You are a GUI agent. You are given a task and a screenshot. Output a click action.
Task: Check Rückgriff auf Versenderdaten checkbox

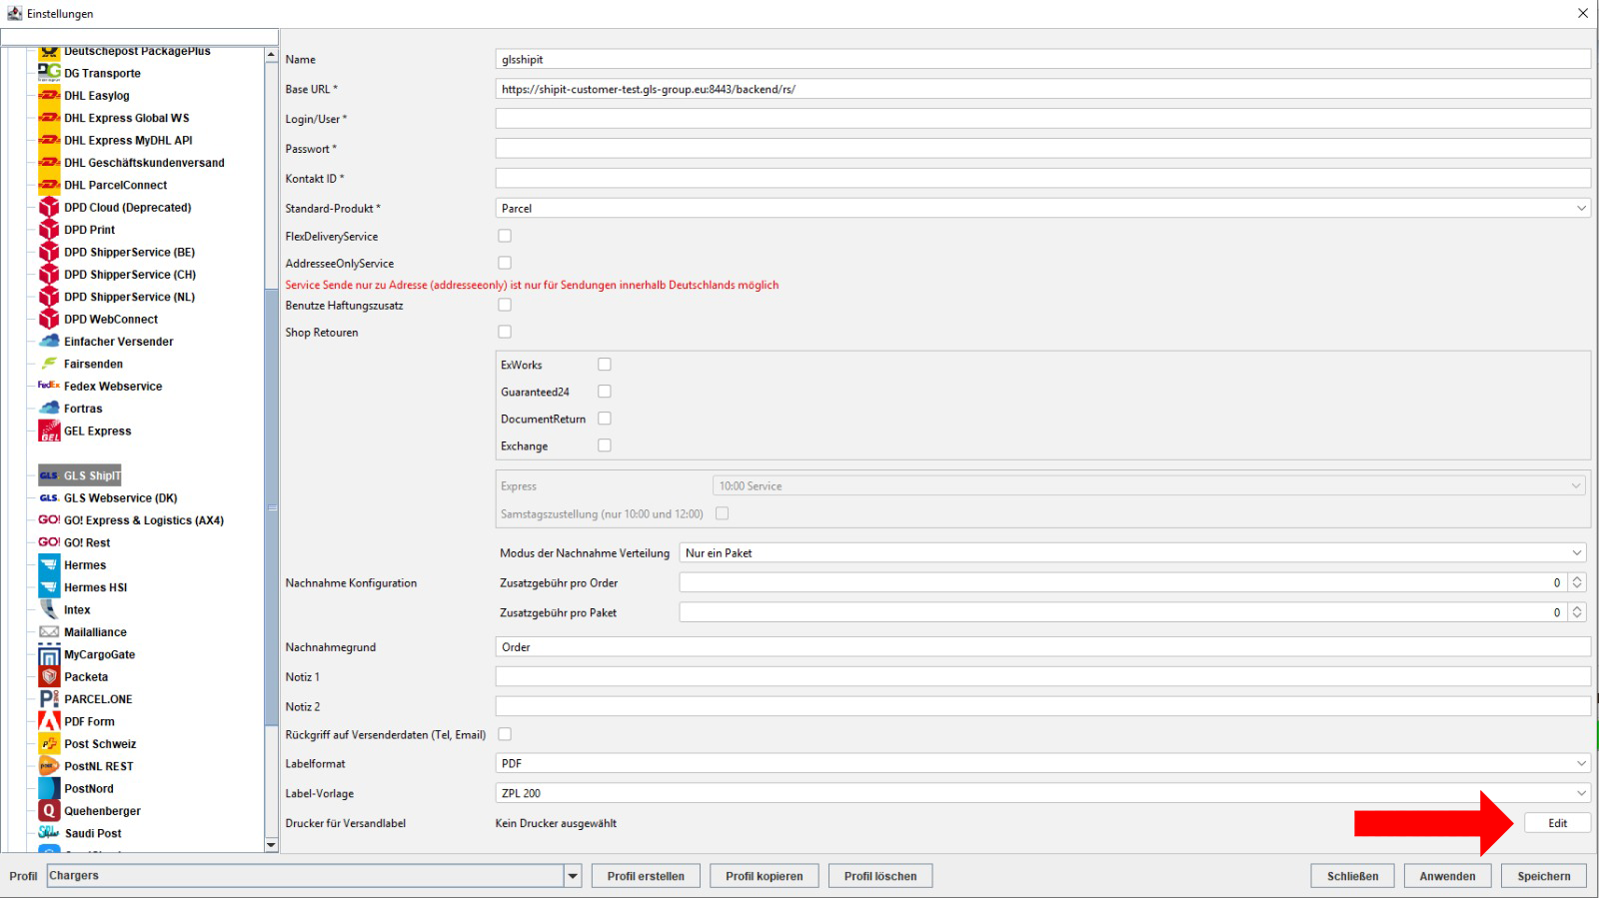coord(505,734)
